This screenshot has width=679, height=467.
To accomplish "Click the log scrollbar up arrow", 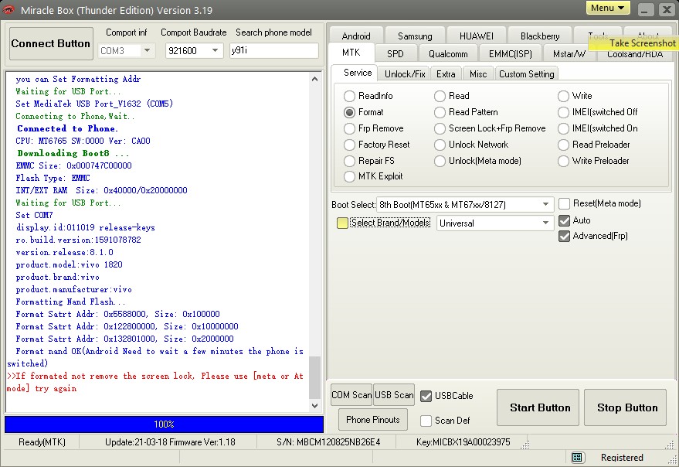I will [315, 79].
